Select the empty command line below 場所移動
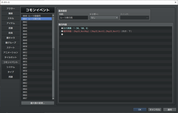 (116, 34)
